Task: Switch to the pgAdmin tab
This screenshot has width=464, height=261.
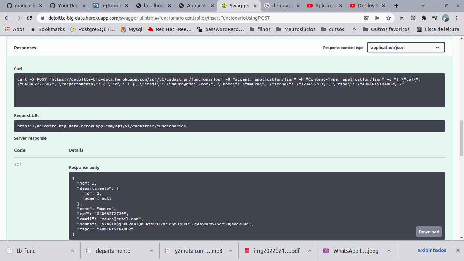Action: [x=110, y=6]
